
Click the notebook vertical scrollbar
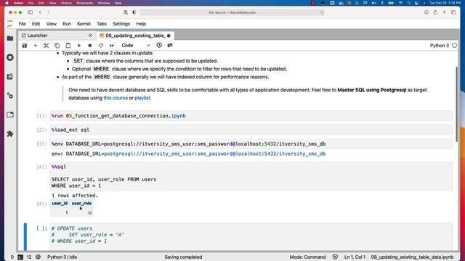[457, 104]
